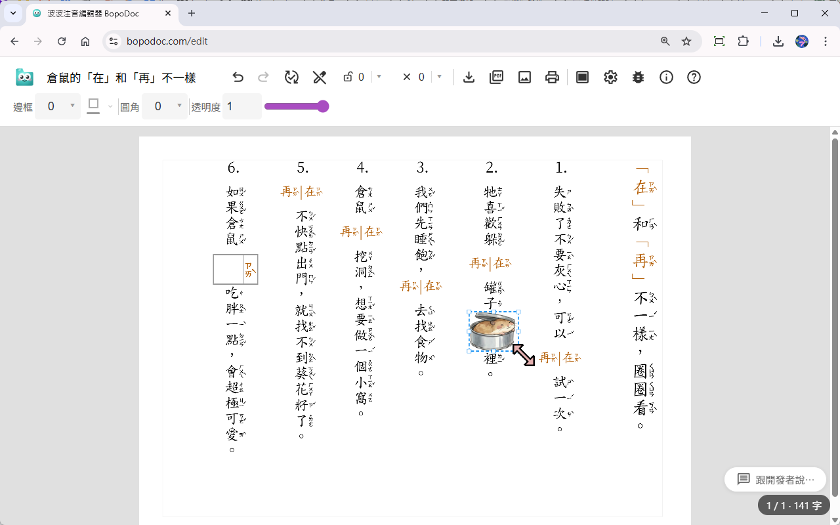Expand the lock count dropdown
This screenshot has height=525, width=840.
click(379, 77)
